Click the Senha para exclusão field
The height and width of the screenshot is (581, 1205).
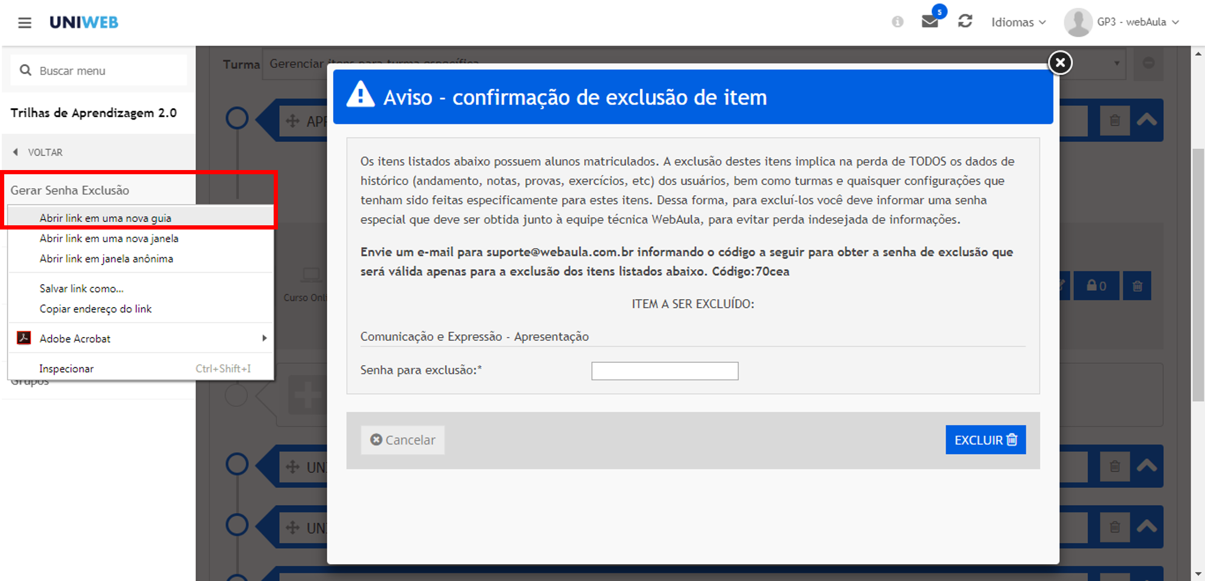click(664, 371)
